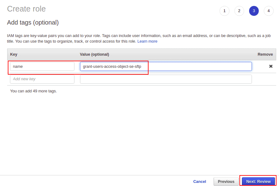
Task: Focus the Add new key field
Action: click(42, 79)
